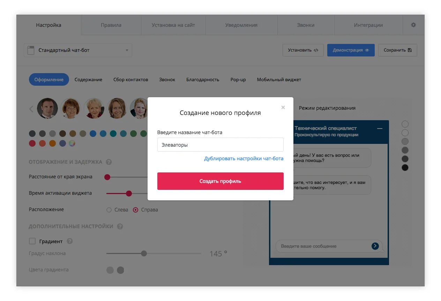Click the Создать профиль button
This screenshot has width=441, height=301.
coord(221,181)
